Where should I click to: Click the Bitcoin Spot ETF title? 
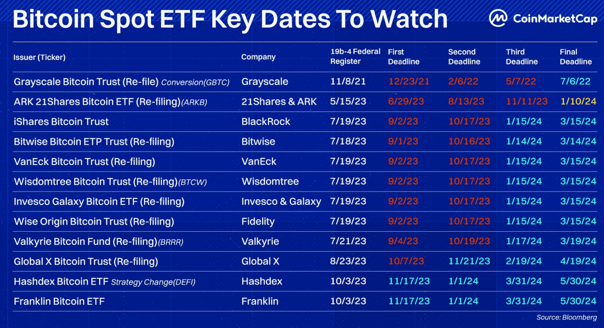[230, 19]
